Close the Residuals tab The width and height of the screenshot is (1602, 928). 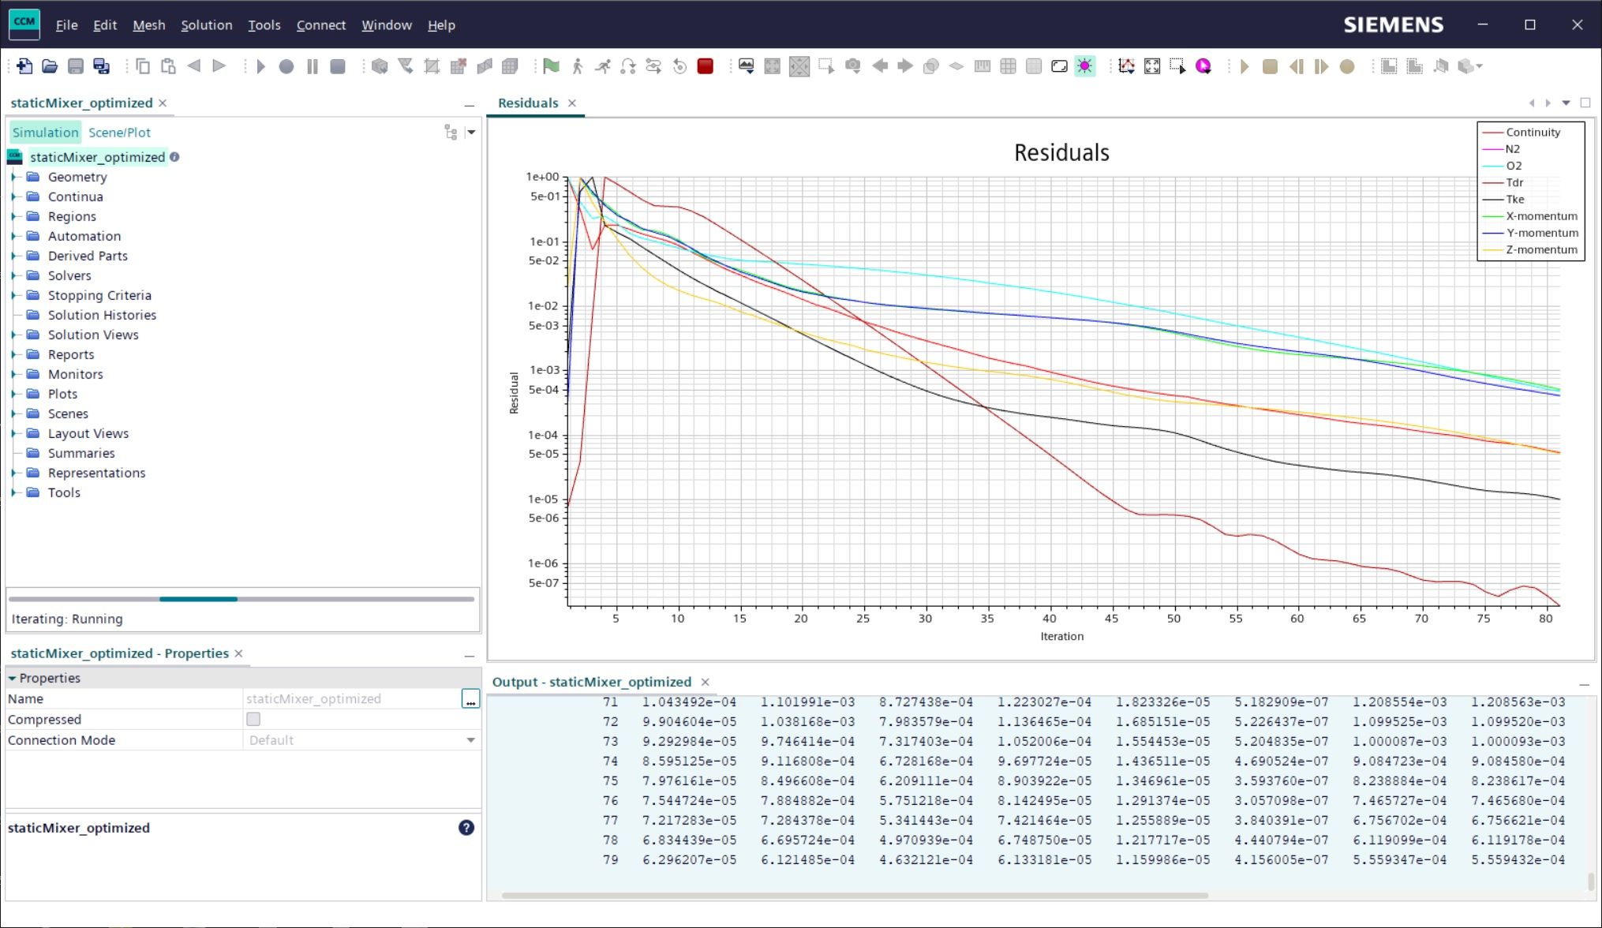point(572,103)
